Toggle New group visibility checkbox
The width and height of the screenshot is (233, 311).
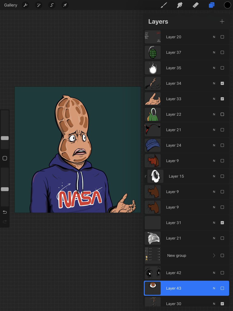222,256
